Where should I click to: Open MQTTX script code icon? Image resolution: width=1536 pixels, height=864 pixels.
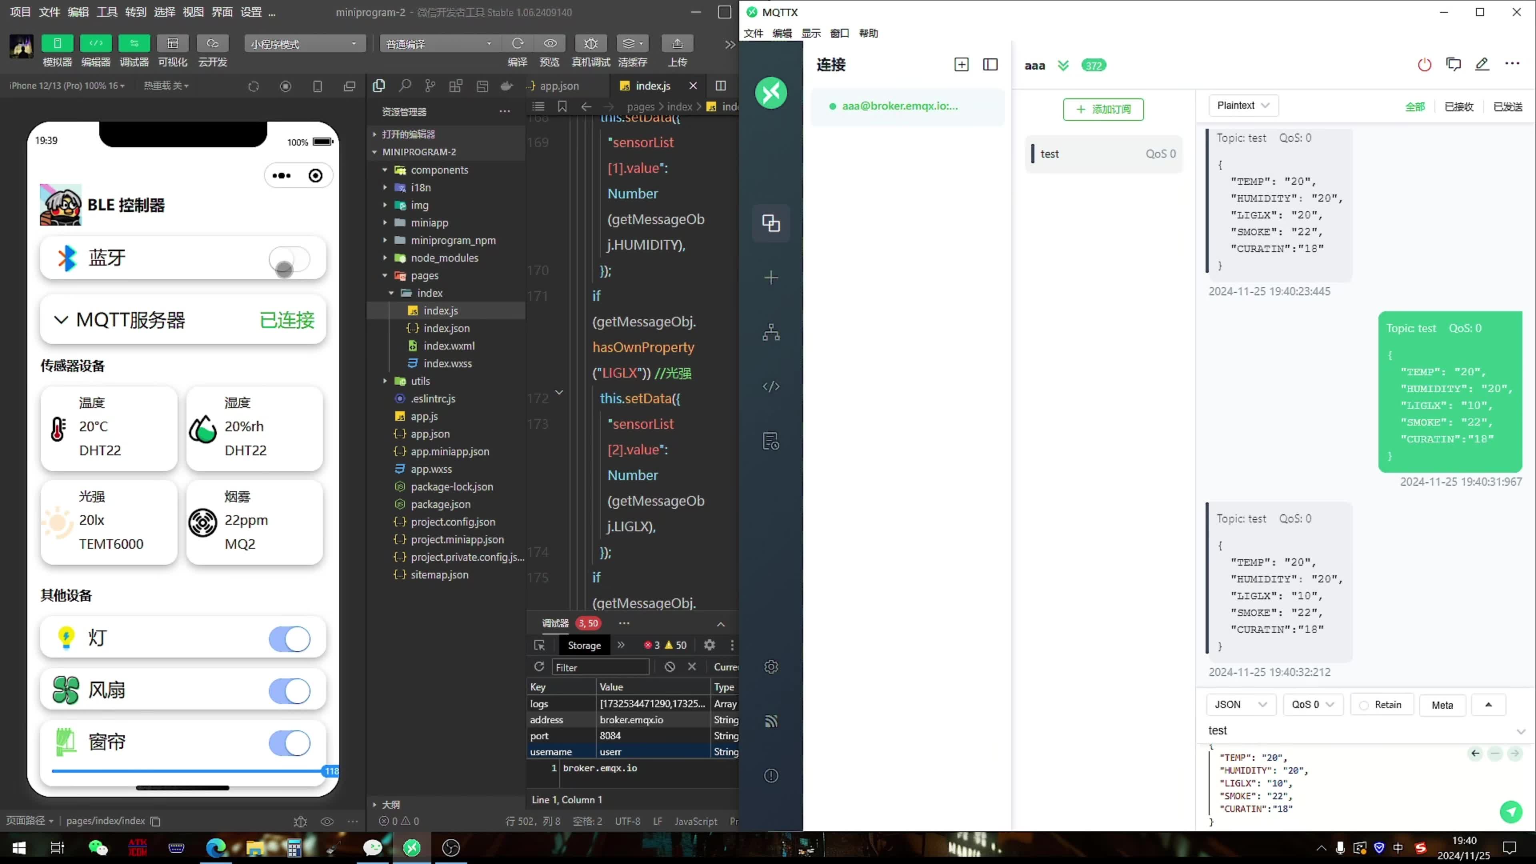coord(771,386)
